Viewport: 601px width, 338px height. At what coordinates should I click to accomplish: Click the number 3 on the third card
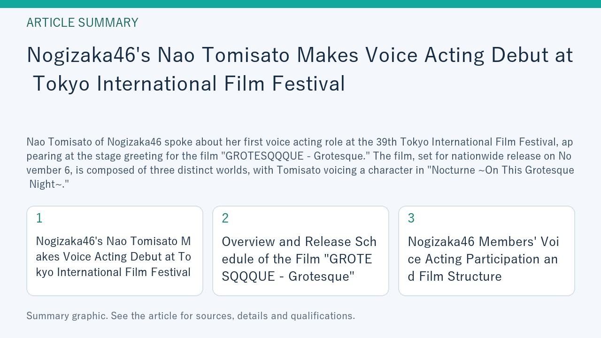click(x=411, y=218)
